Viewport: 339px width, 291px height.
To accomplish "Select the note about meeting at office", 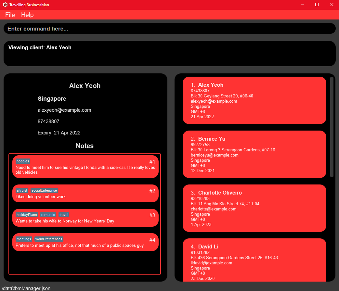I will pyautogui.click(x=80, y=246).
